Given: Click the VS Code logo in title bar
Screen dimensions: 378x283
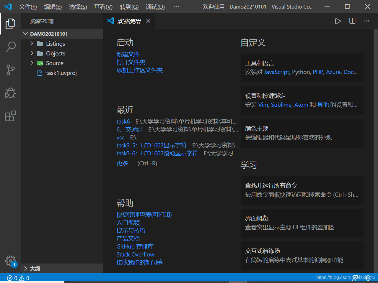Looking at the screenshot, I should click(8, 6).
